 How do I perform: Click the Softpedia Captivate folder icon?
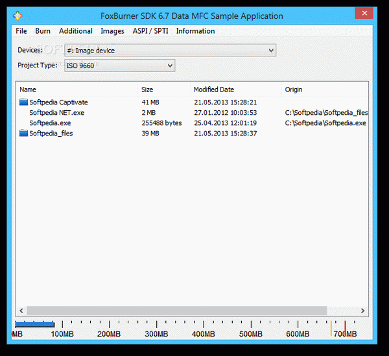pyautogui.click(x=23, y=102)
